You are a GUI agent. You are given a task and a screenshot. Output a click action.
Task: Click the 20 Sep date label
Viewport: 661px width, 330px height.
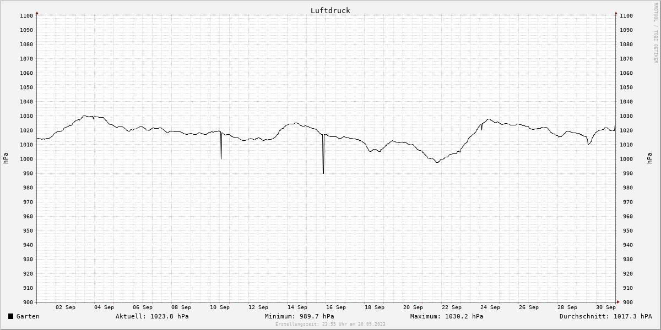[413, 307]
